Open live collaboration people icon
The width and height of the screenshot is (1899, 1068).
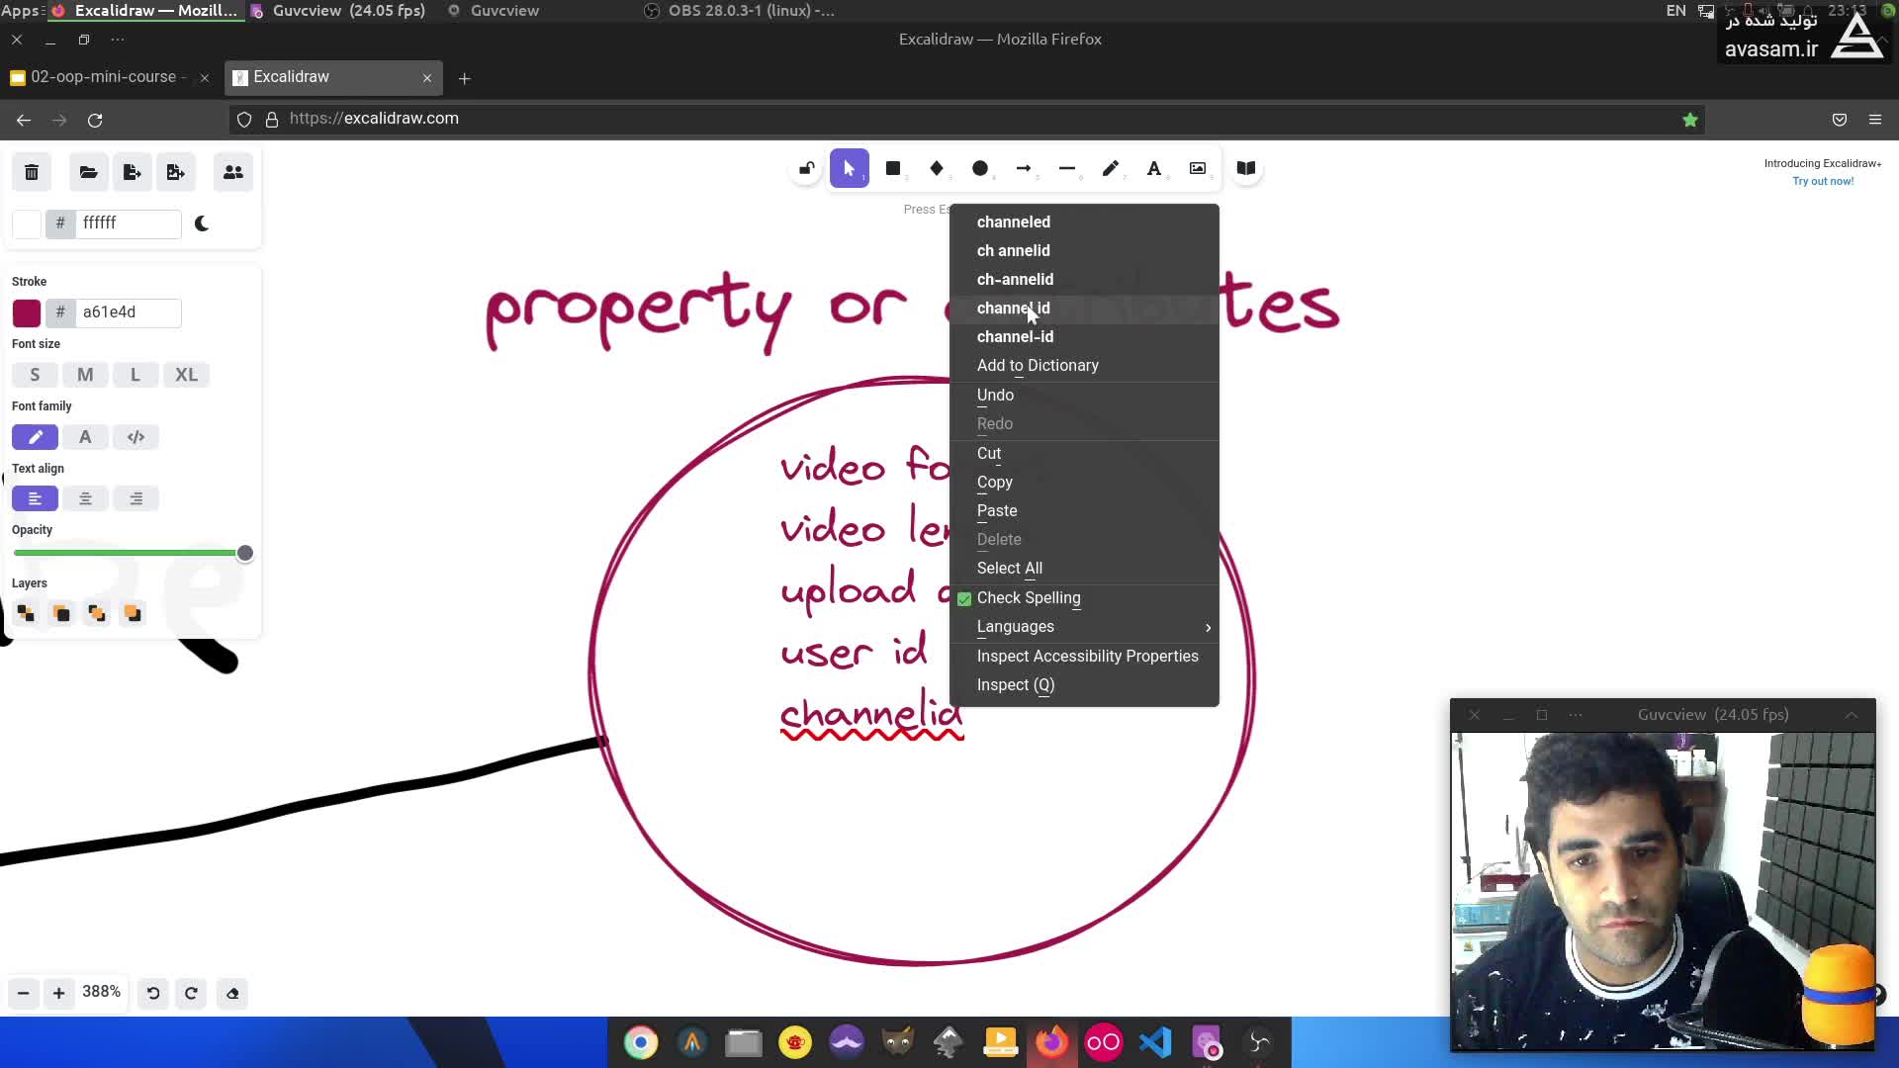click(233, 173)
